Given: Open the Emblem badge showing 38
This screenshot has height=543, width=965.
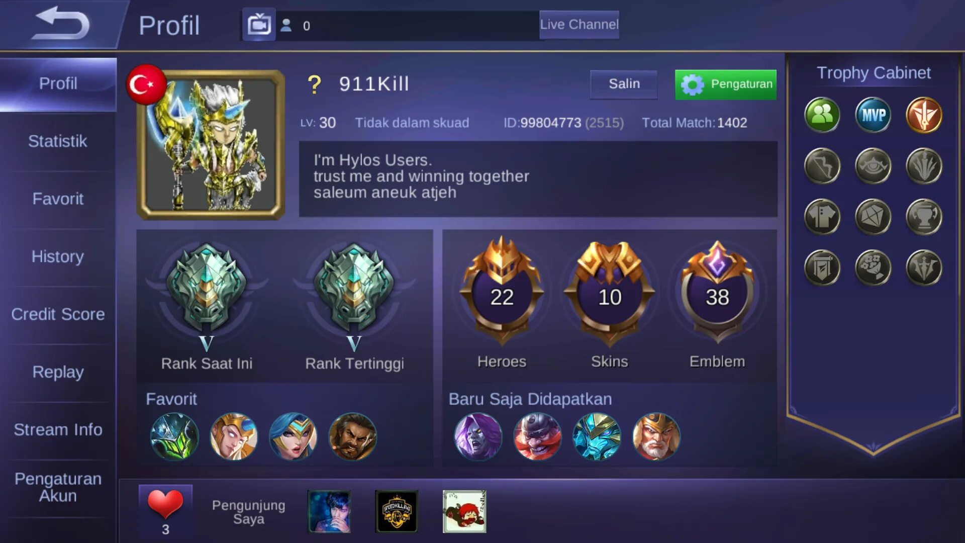Looking at the screenshot, I should (717, 292).
